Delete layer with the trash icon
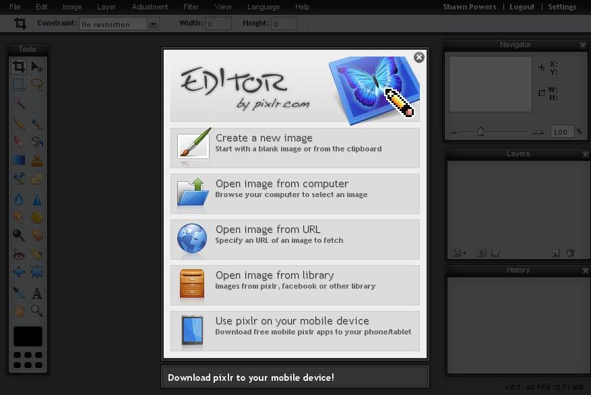This screenshot has height=395, width=591. tap(570, 253)
